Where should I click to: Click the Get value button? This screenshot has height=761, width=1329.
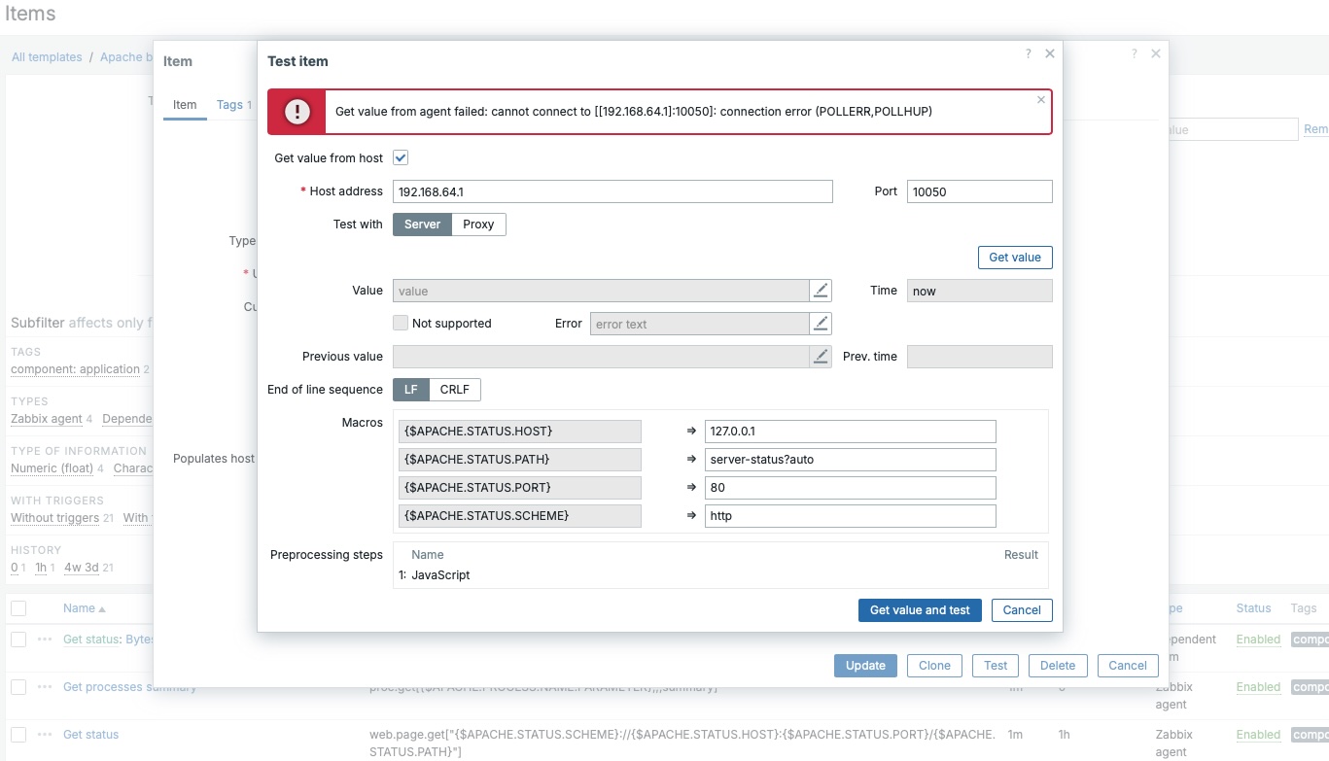click(x=1014, y=258)
